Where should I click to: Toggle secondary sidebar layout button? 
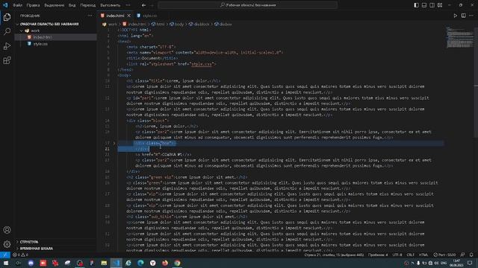click(x=432, y=5)
